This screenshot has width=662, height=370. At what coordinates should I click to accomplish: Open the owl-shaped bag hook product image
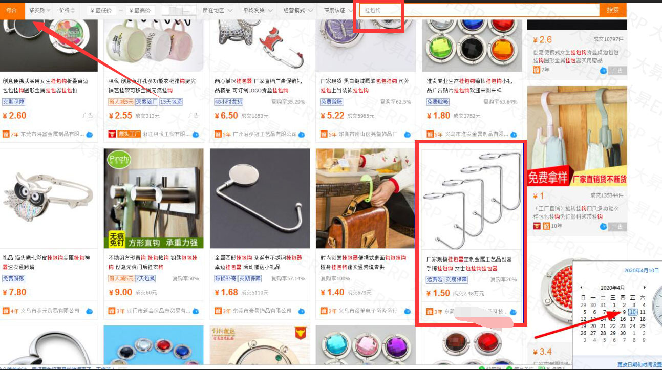pos(48,199)
